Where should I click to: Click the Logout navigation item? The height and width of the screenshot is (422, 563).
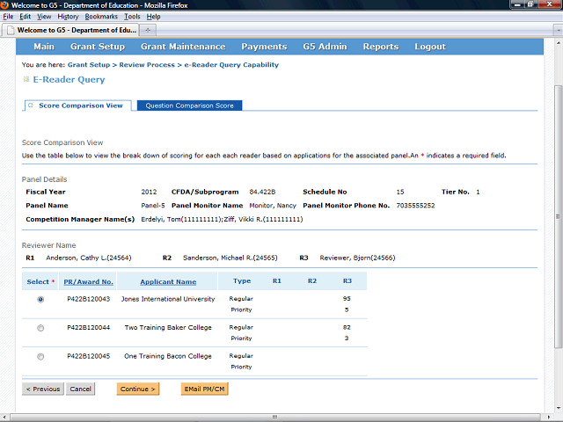click(429, 47)
